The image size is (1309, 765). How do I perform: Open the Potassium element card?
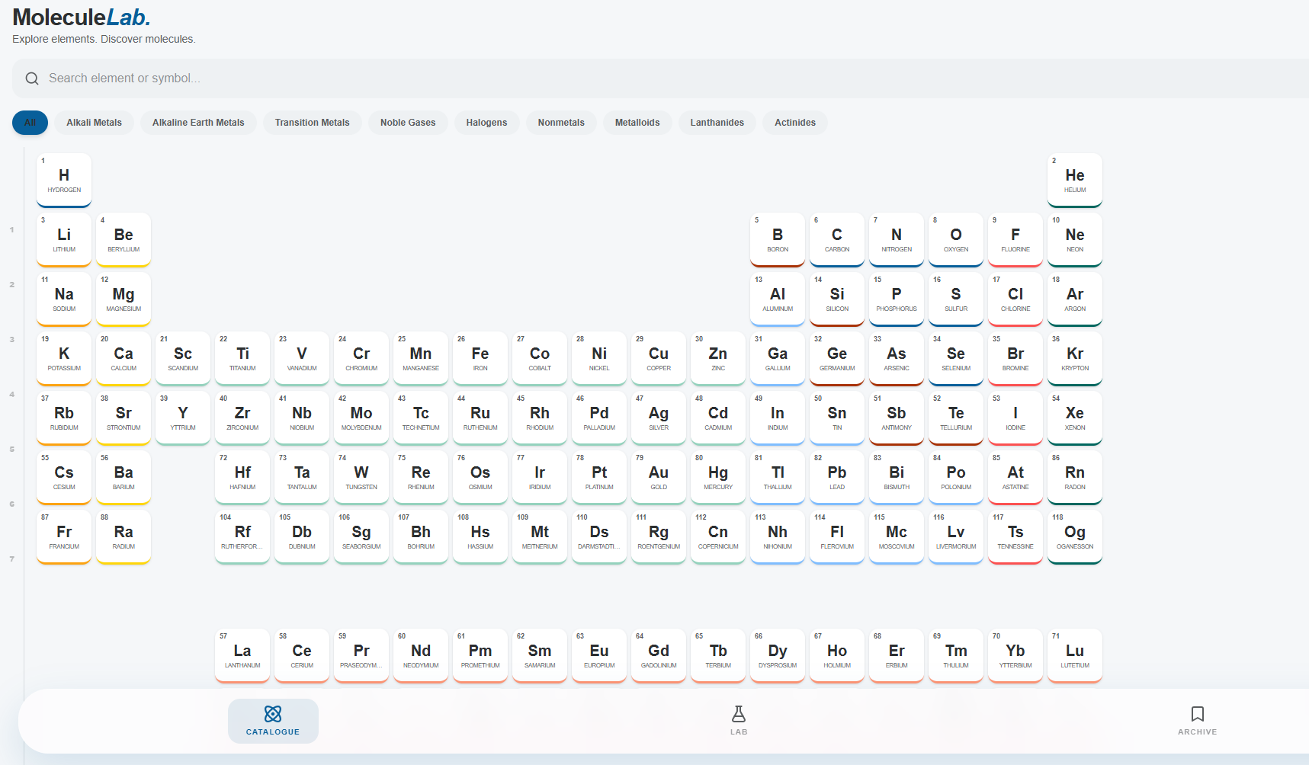(64, 358)
